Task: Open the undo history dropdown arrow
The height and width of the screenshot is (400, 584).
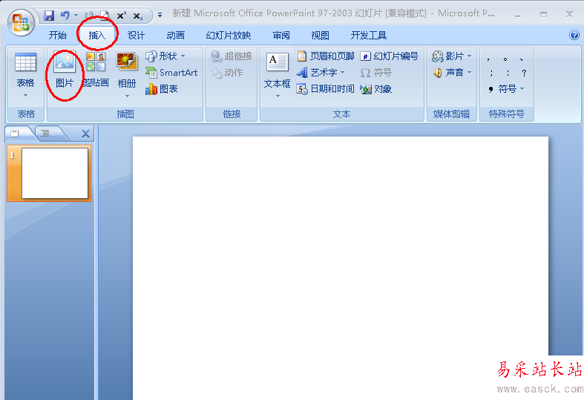Action: (76, 16)
